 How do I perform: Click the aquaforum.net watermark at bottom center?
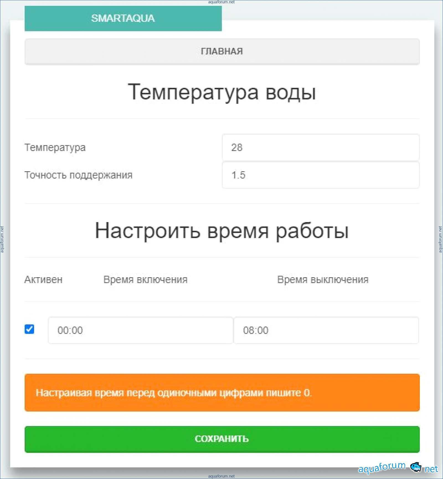click(221, 476)
